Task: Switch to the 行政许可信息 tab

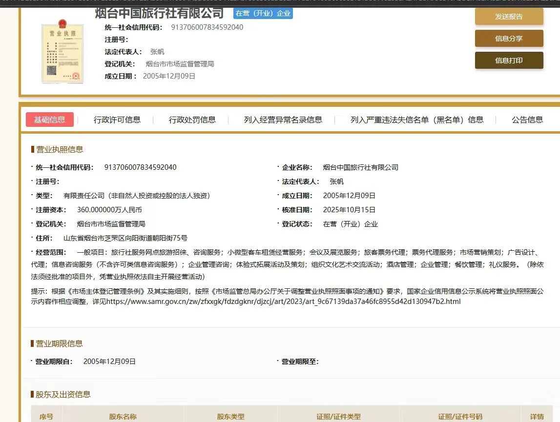Action: [x=117, y=120]
